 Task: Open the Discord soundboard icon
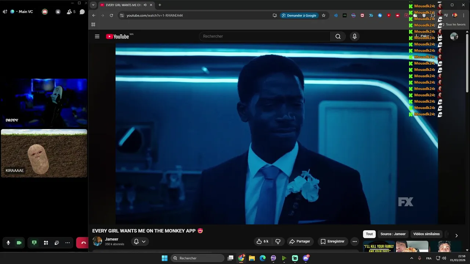(x=57, y=243)
